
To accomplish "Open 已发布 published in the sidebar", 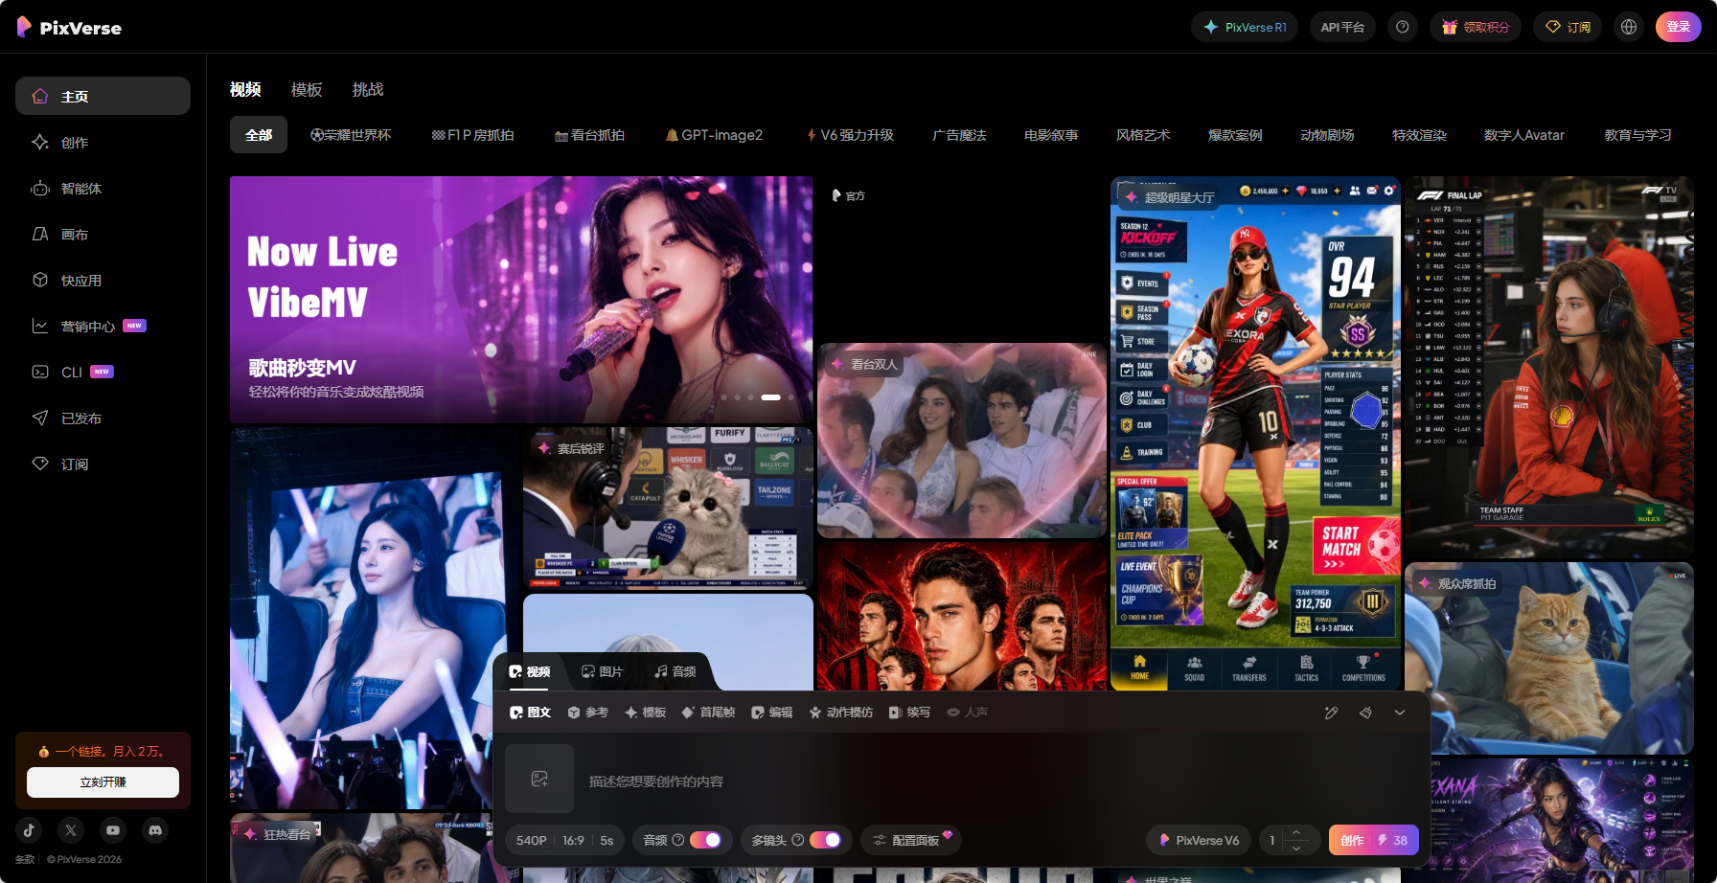I will [x=103, y=418].
